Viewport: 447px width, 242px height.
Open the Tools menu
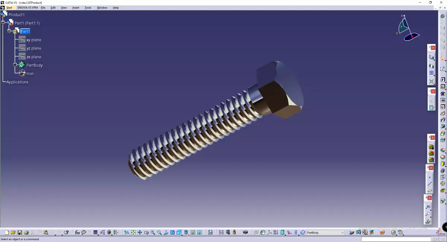pyautogui.click(x=88, y=7)
